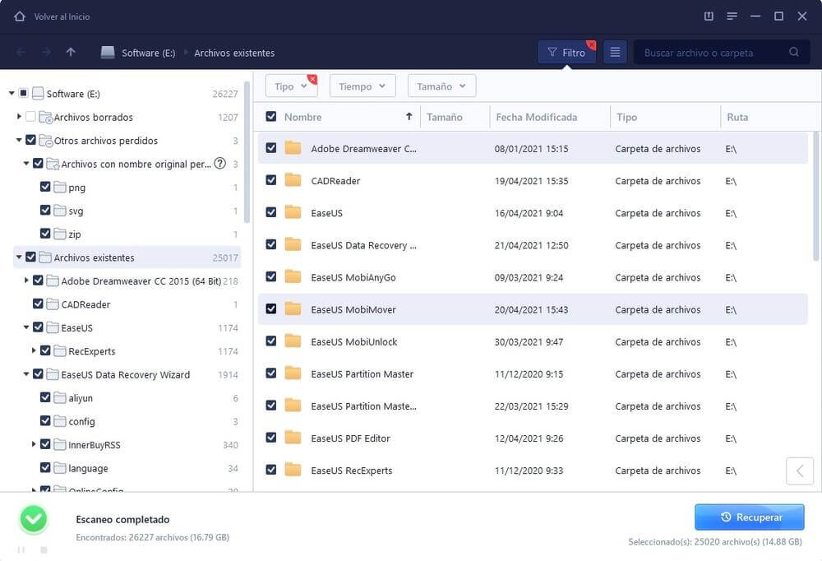Viewport: 822px width, 561px height.
Task: Uncheck the aliyun folder checkbox
Action: click(x=45, y=397)
